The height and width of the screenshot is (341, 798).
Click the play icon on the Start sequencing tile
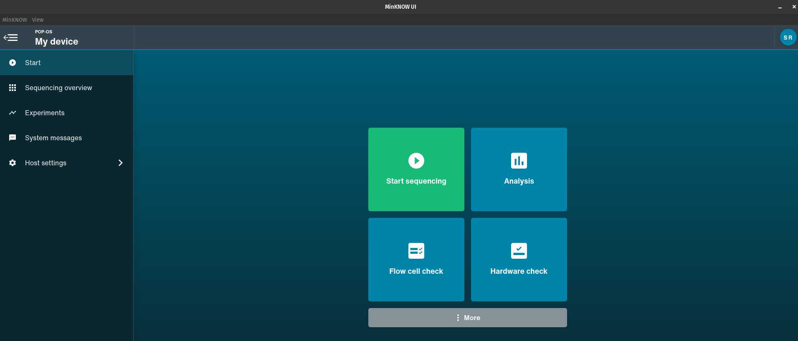pos(416,161)
